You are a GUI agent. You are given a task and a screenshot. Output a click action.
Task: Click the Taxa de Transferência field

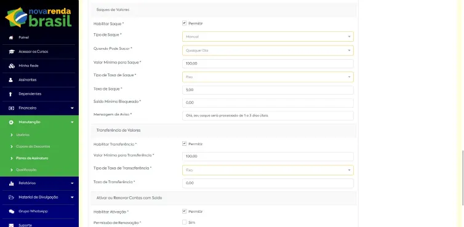(268, 183)
